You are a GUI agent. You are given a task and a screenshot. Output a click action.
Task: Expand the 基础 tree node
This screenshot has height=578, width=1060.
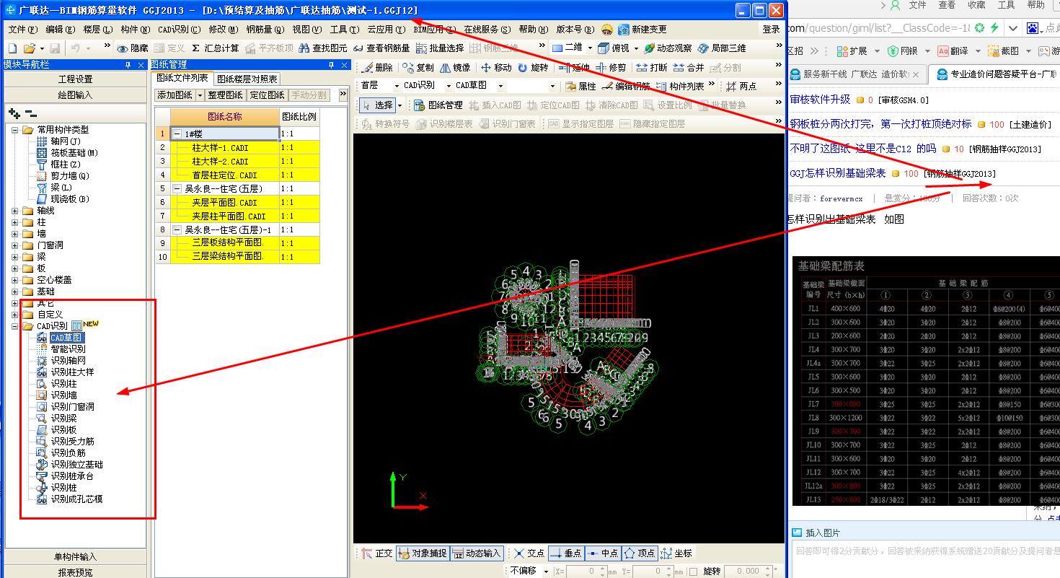pos(15,292)
